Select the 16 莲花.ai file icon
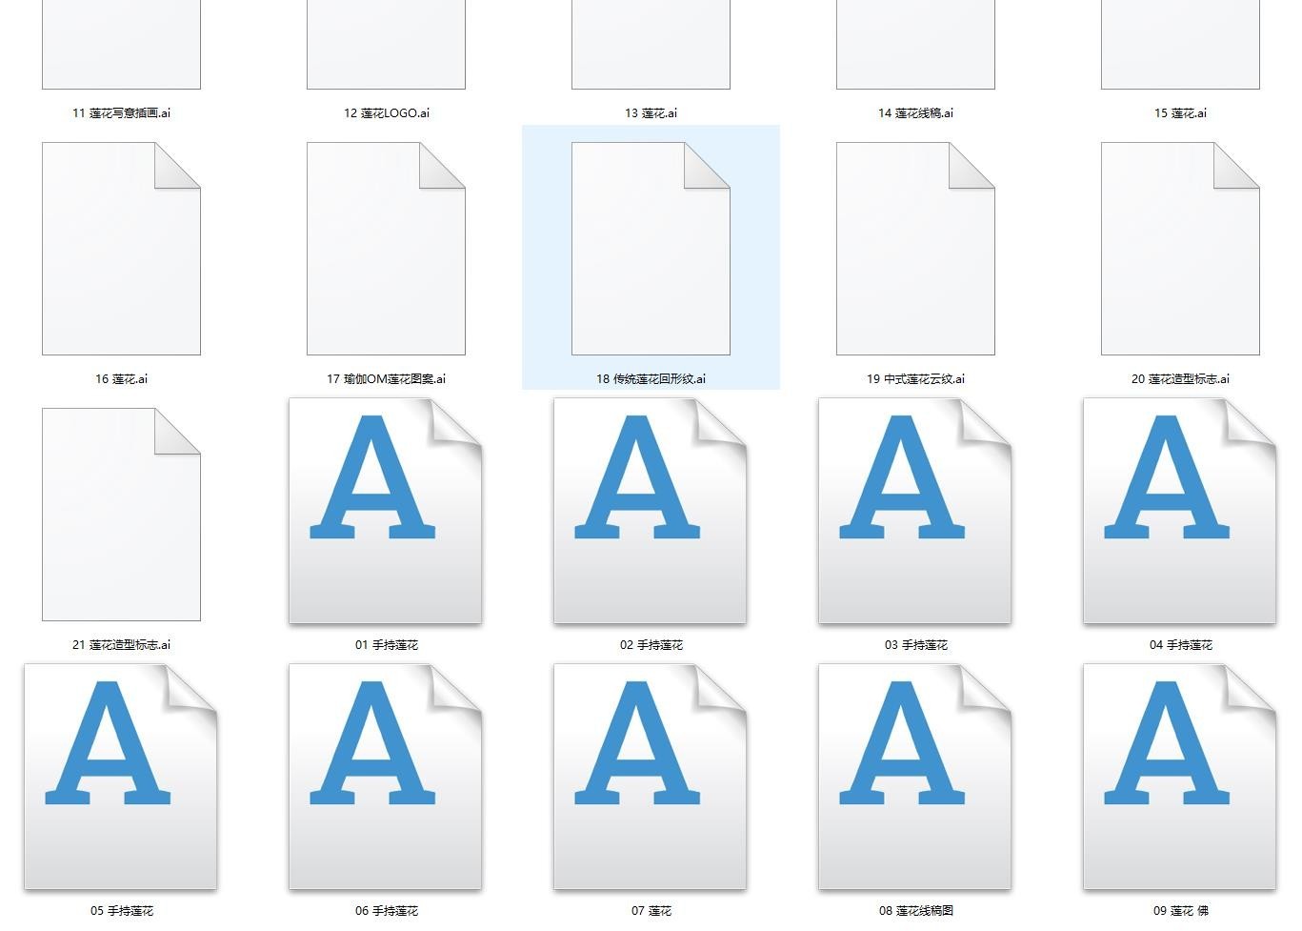The height and width of the screenshot is (931, 1302). pos(121,249)
